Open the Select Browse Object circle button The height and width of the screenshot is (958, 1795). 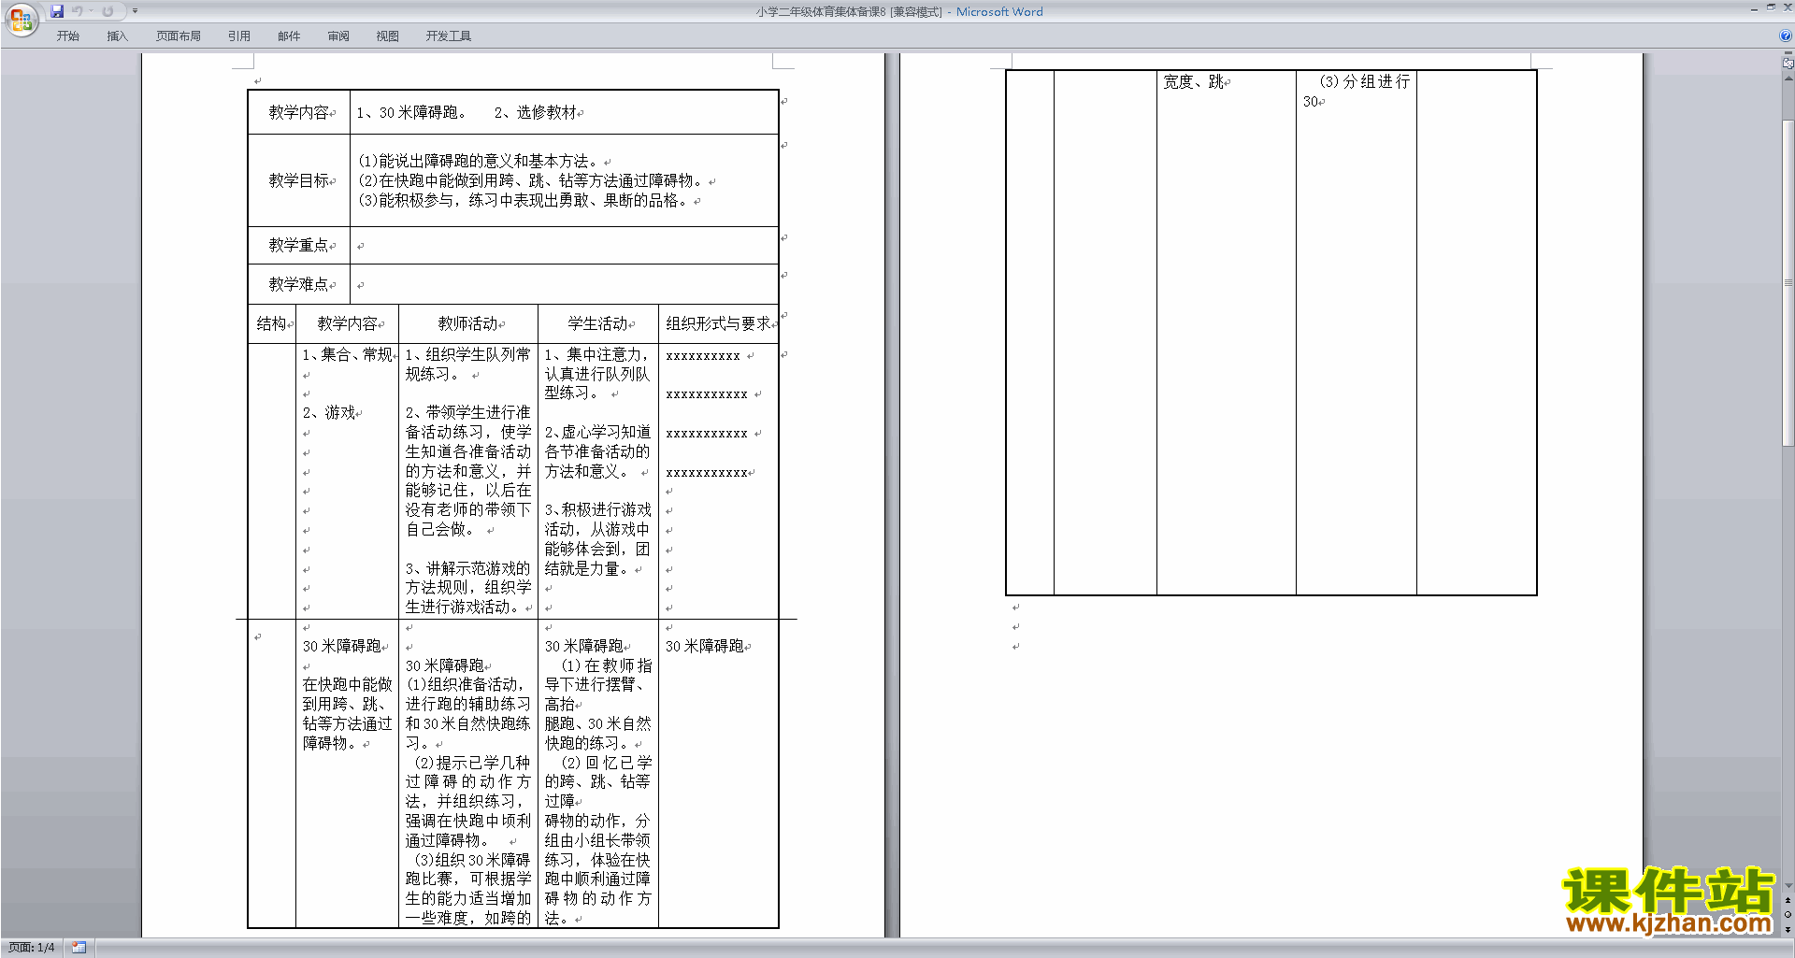tap(1788, 915)
